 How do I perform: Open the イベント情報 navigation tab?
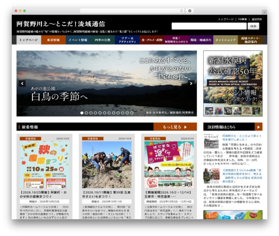point(78,40)
